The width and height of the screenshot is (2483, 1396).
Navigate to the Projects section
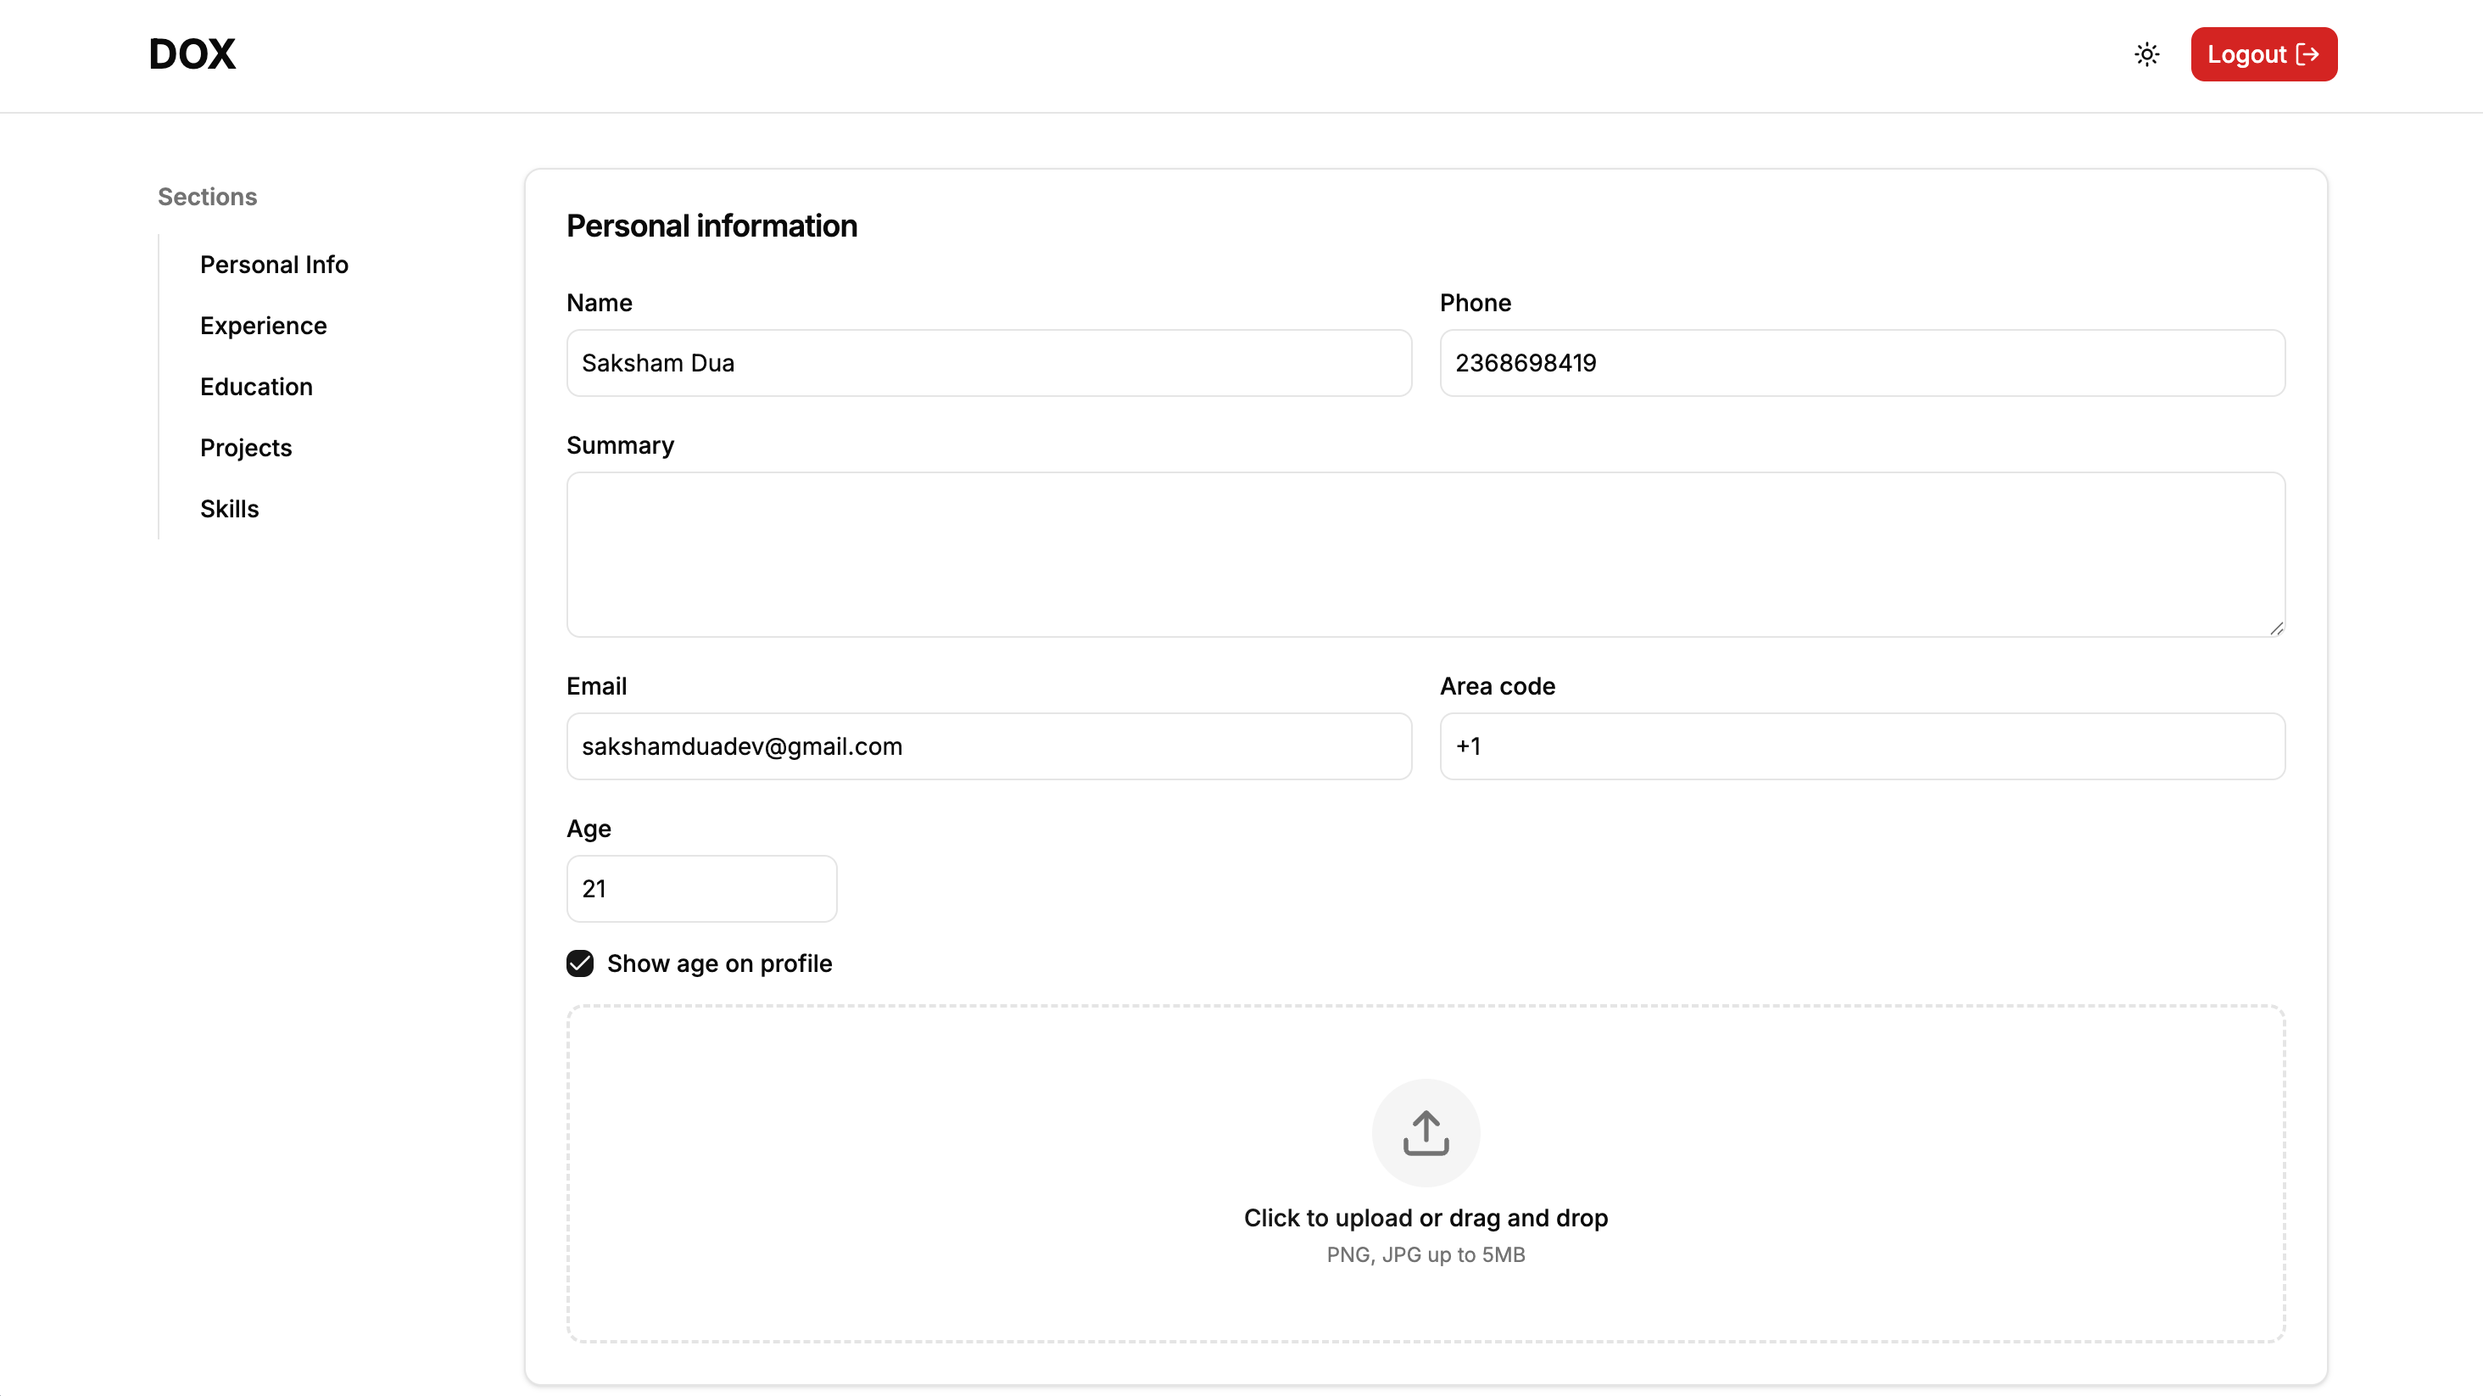click(x=246, y=447)
